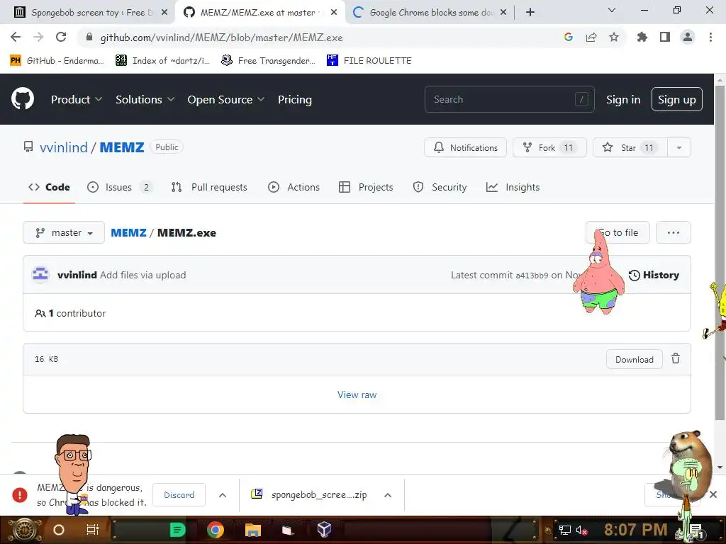Click the MEMZ breadcrumb folder link
The image size is (726, 544).
click(128, 232)
